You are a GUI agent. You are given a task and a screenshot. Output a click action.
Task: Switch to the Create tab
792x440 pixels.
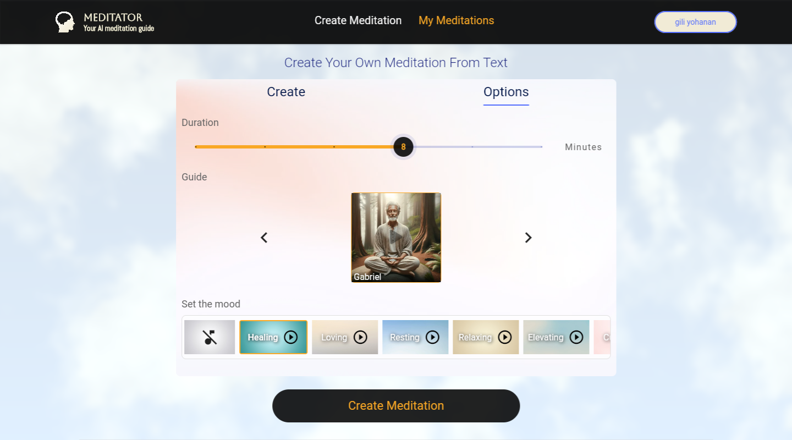[x=286, y=92]
